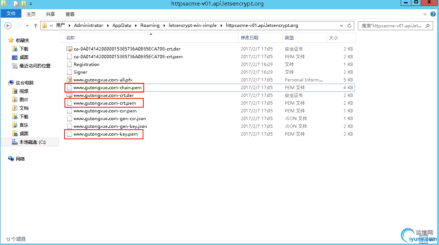This screenshot has width=439, height=245.
Task: Navigate to AppData in the breadcrumb
Action: (122, 25)
